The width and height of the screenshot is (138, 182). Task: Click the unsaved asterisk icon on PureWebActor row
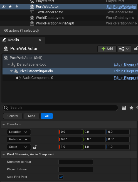(10, 7)
